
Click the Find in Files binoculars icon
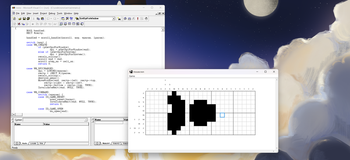point(77,19)
